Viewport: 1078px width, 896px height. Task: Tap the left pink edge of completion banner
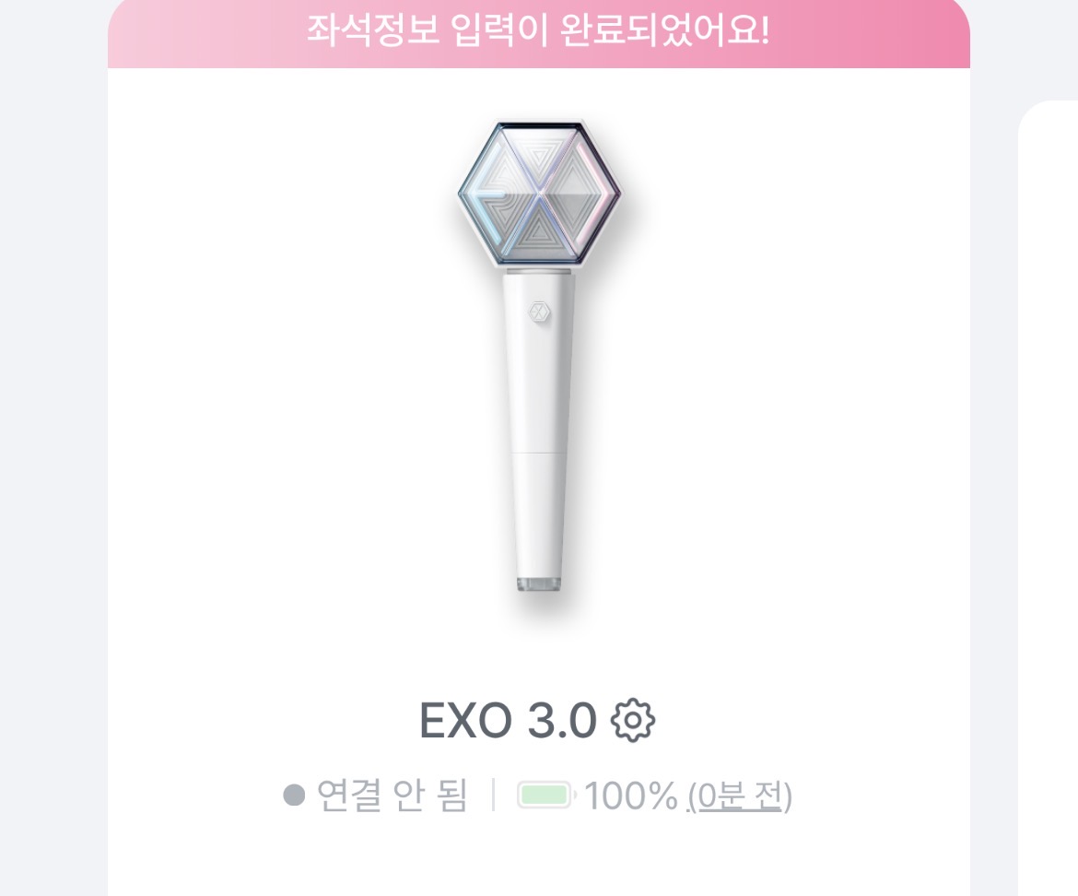click(x=131, y=34)
